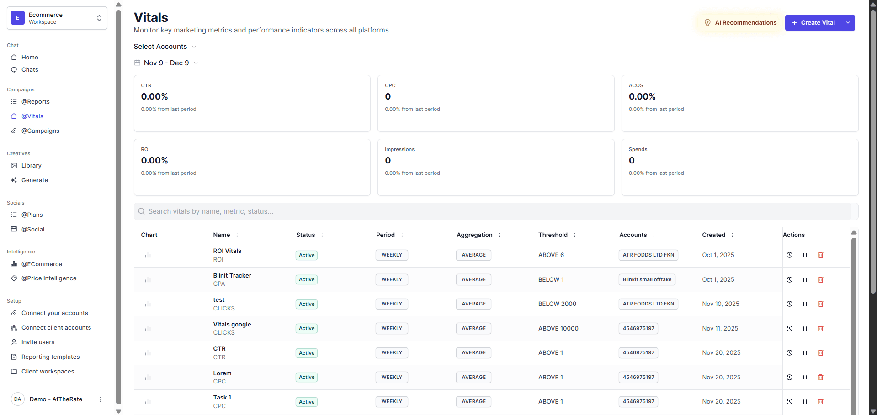Open Reporting templates
The image size is (877, 415).
pyautogui.click(x=57, y=357)
